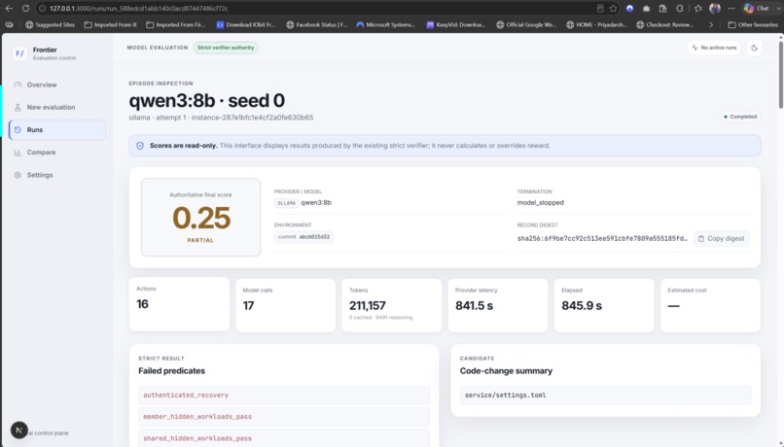Expand the Copilot Chat dropdown arrow

pos(777,9)
